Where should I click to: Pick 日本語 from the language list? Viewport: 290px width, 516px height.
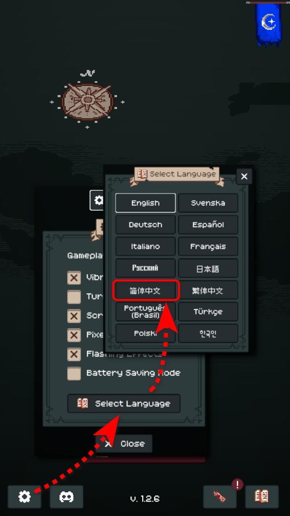(x=208, y=268)
